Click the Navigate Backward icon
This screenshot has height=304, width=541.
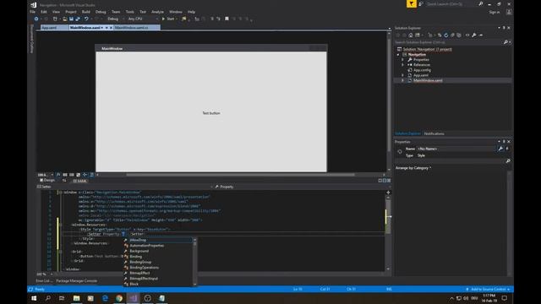pyautogui.click(x=36, y=19)
